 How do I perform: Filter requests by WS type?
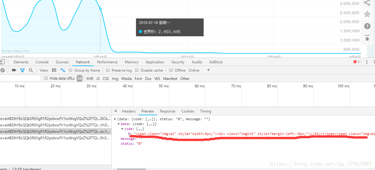coord(157,79)
